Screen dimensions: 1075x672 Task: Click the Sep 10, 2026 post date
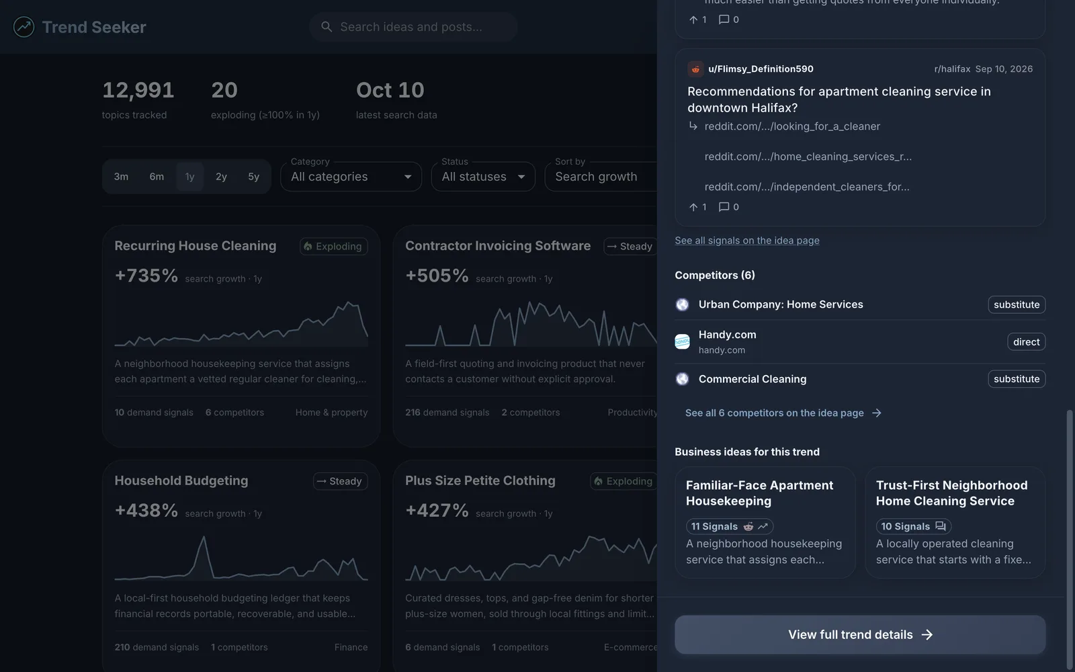[x=1004, y=69]
